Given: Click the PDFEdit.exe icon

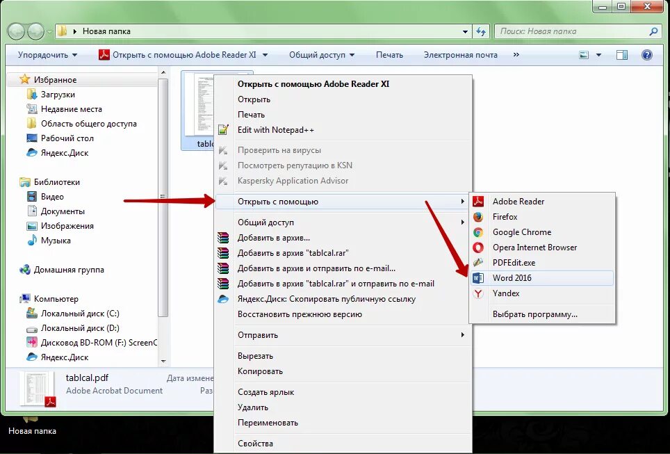Looking at the screenshot, I should point(477,263).
